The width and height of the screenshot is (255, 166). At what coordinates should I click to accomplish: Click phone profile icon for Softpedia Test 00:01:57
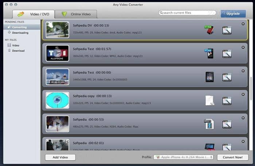pyautogui.click(x=209, y=53)
